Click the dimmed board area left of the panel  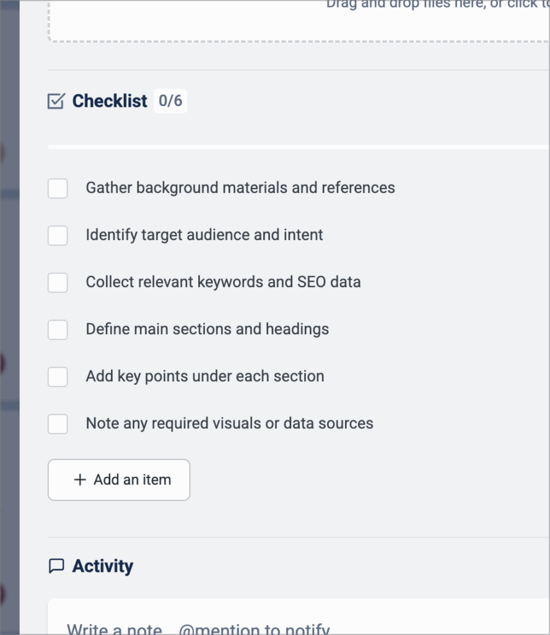[x=9, y=310]
